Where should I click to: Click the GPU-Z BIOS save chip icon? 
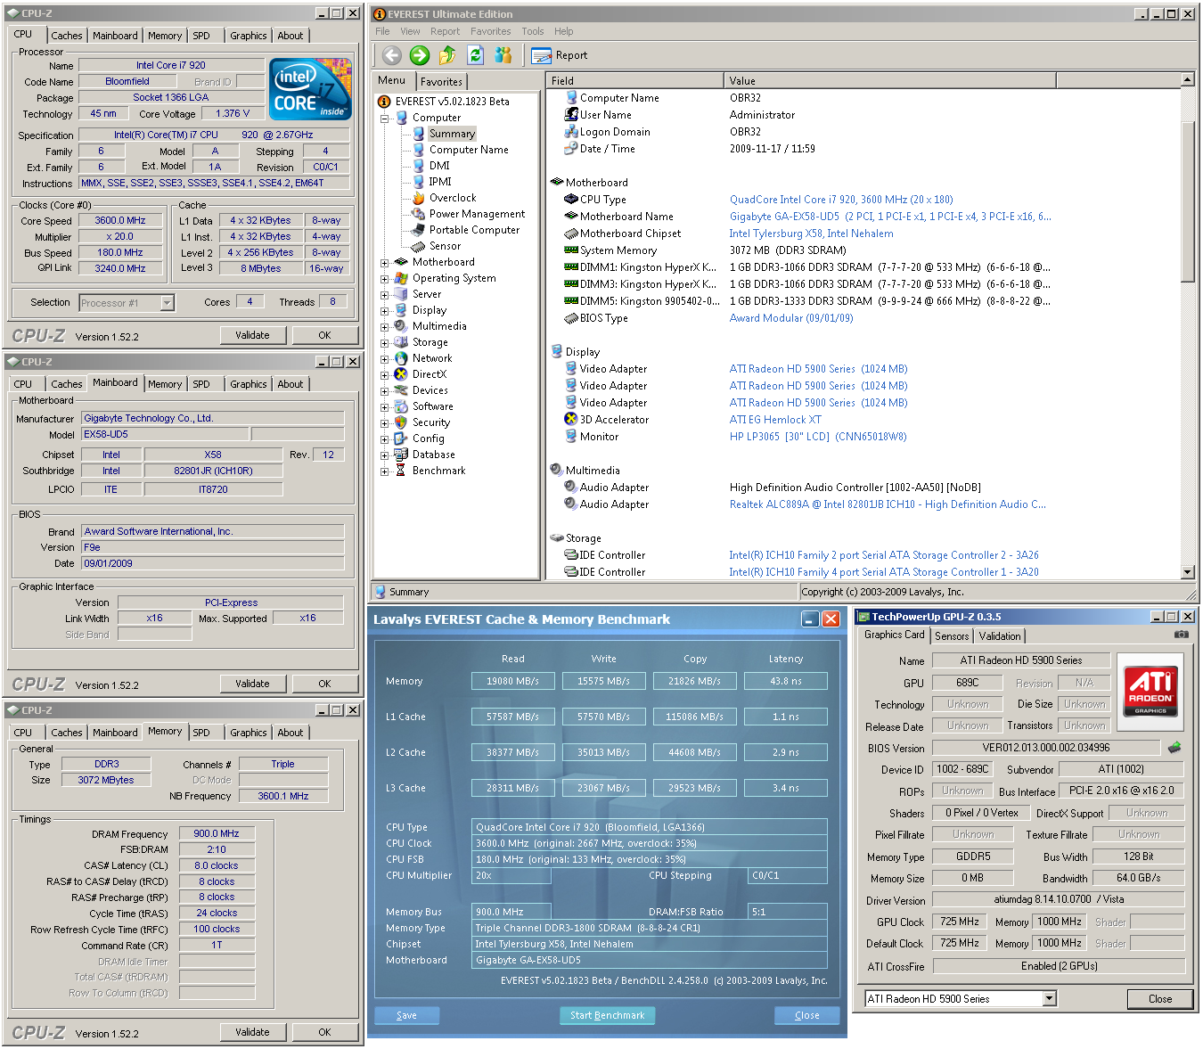pyautogui.click(x=1174, y=748)
